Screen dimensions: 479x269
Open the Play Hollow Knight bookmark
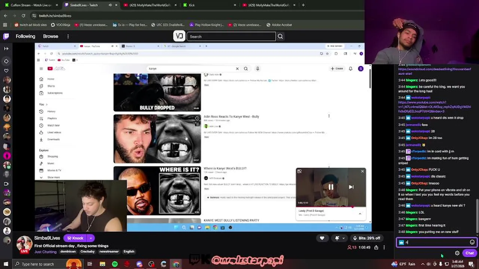pyautogui.click(x=207, y=25)
